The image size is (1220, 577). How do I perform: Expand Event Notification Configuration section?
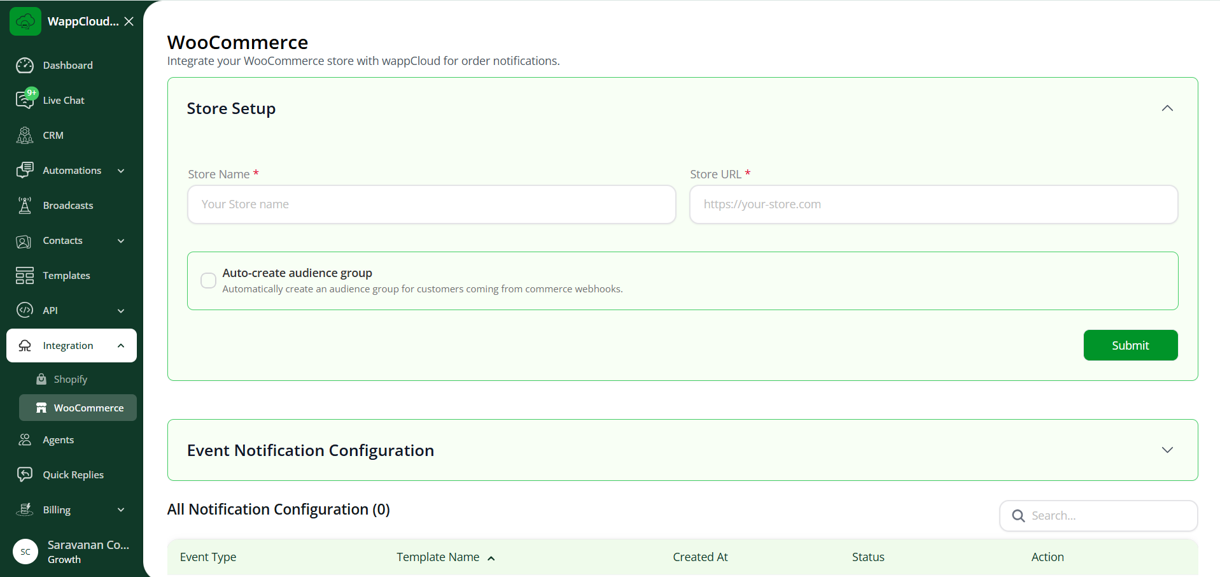[x=1167, y=450]
